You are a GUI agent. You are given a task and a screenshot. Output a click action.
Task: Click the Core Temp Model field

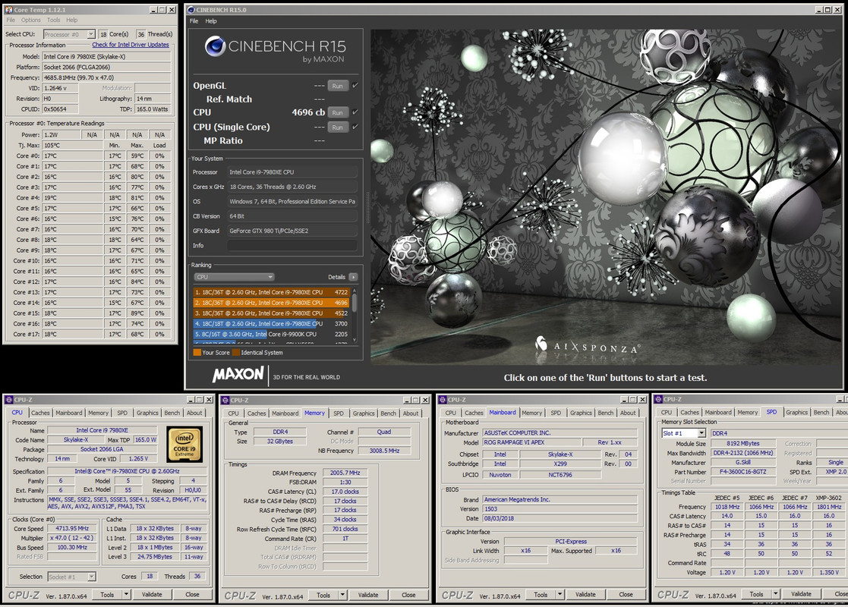pos(107,57)
